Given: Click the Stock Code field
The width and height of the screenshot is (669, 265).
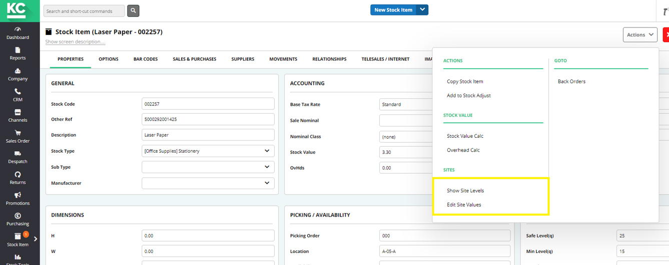Looking at the screenshot, I should point(208,104).
